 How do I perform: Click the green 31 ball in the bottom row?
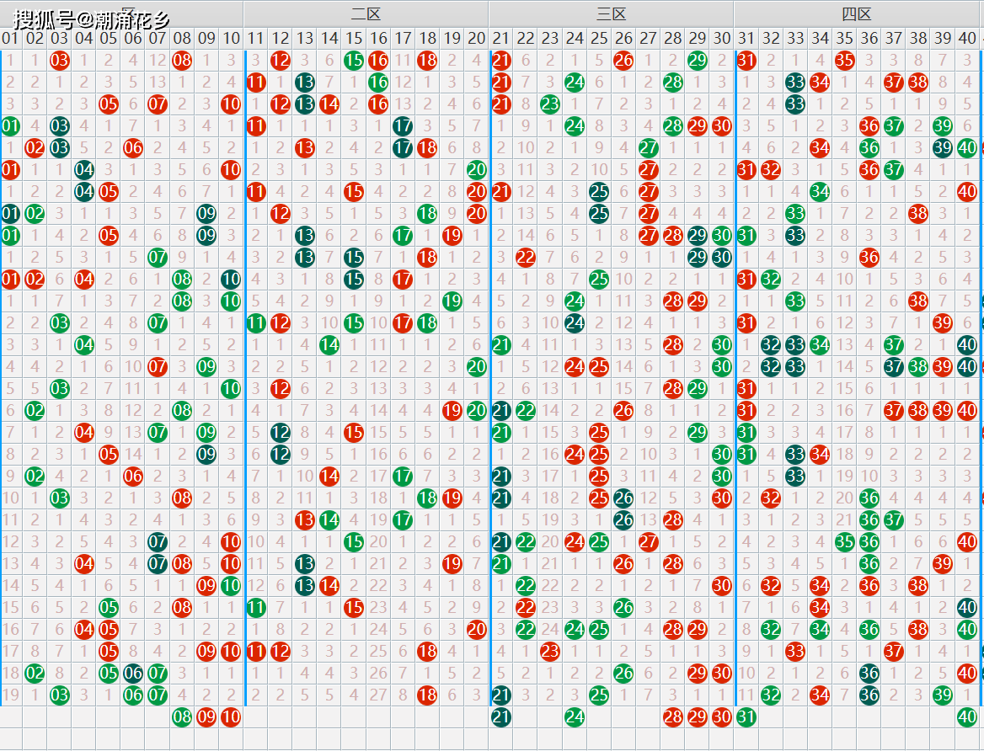point(746,717)
